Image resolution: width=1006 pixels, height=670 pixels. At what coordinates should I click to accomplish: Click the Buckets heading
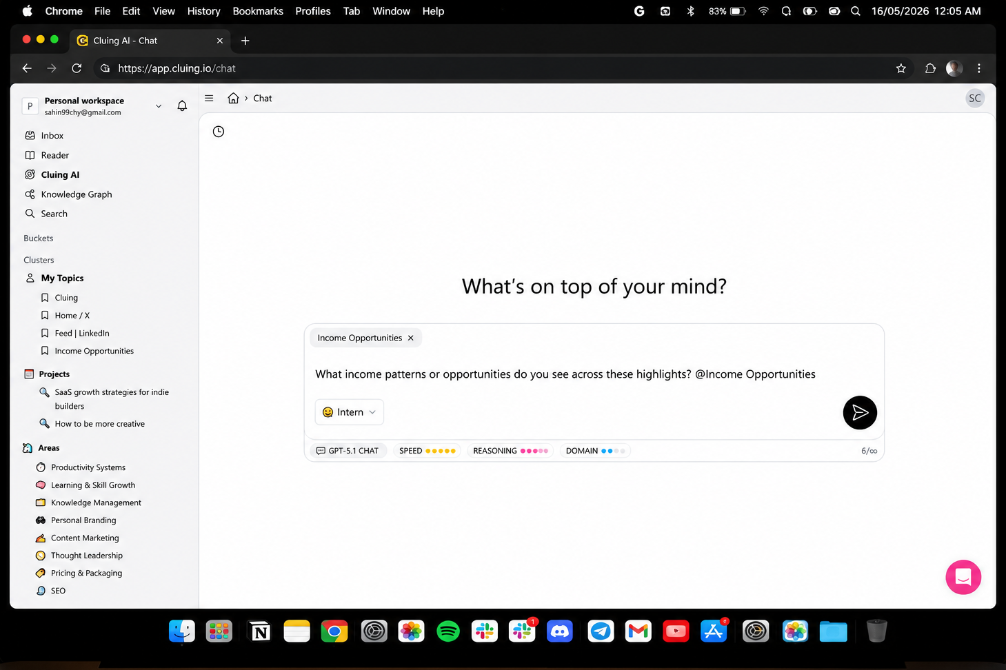(x=39, y=238)
